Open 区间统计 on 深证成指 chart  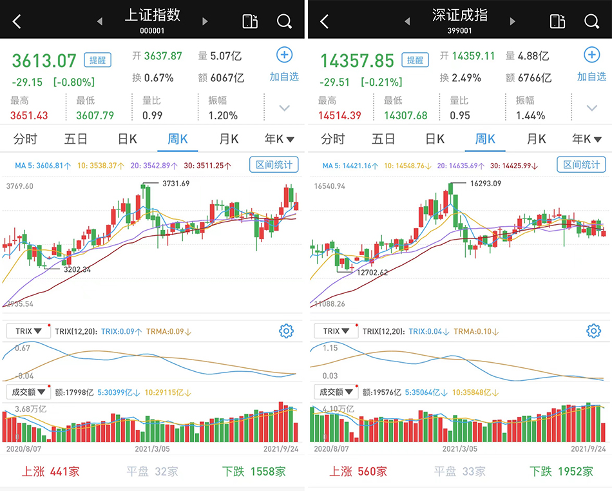click(582, 165)
